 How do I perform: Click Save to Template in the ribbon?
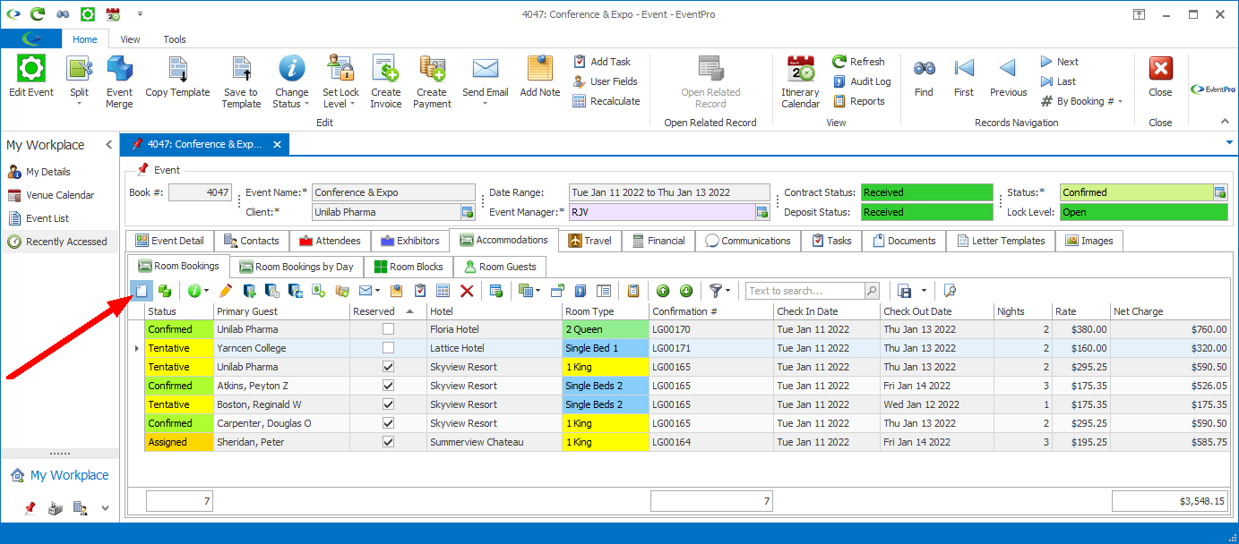pyautogui.click(x=241, y=81)
